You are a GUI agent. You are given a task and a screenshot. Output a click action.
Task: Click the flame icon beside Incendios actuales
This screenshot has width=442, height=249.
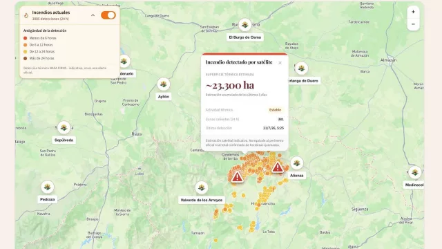(26, 15)
